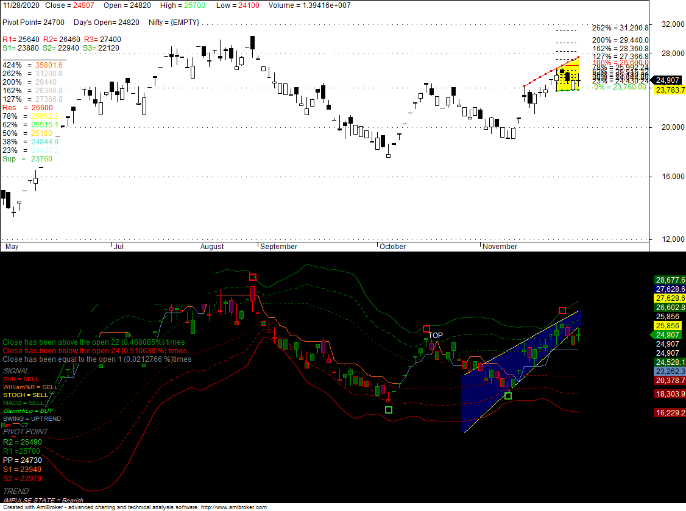Select the 'Sup = 23760' level
Image resolution: width=686 pixels, height=511 pixels.
(x=27, y=159)
